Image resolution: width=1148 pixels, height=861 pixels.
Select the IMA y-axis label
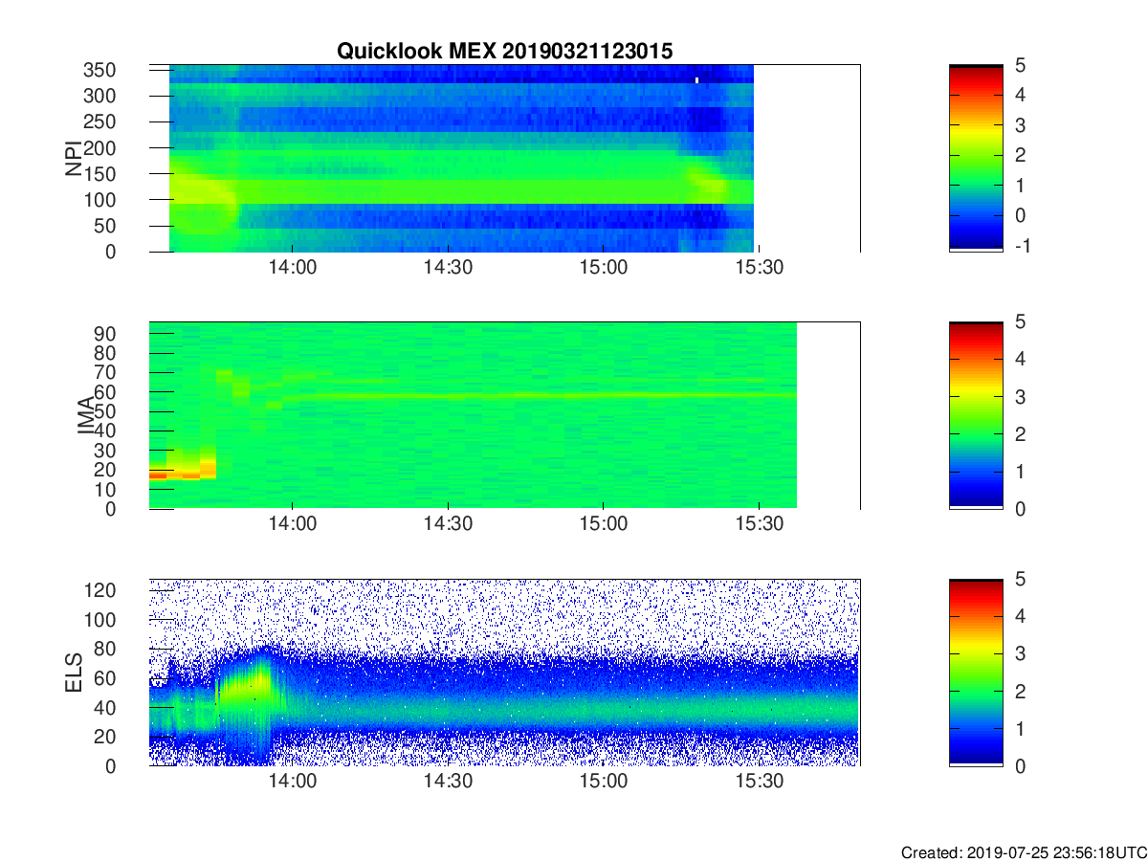pos(85,415)
